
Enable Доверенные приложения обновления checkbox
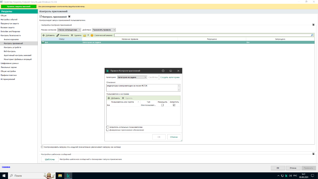tap(107, 130)
